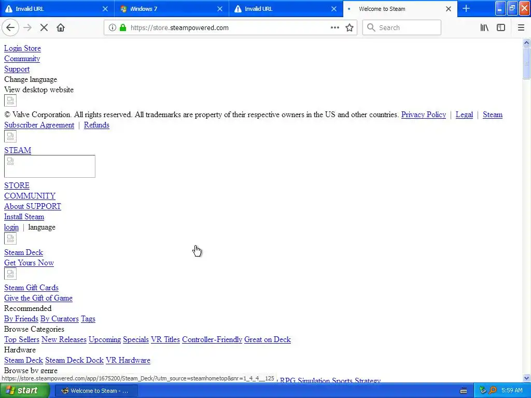
Task: Open the Windows Start button
Action: click(x=24, y=391)
